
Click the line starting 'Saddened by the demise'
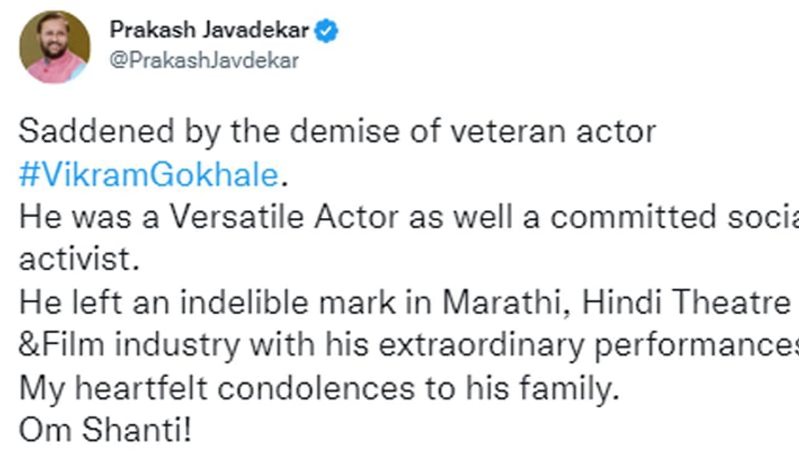337,132
